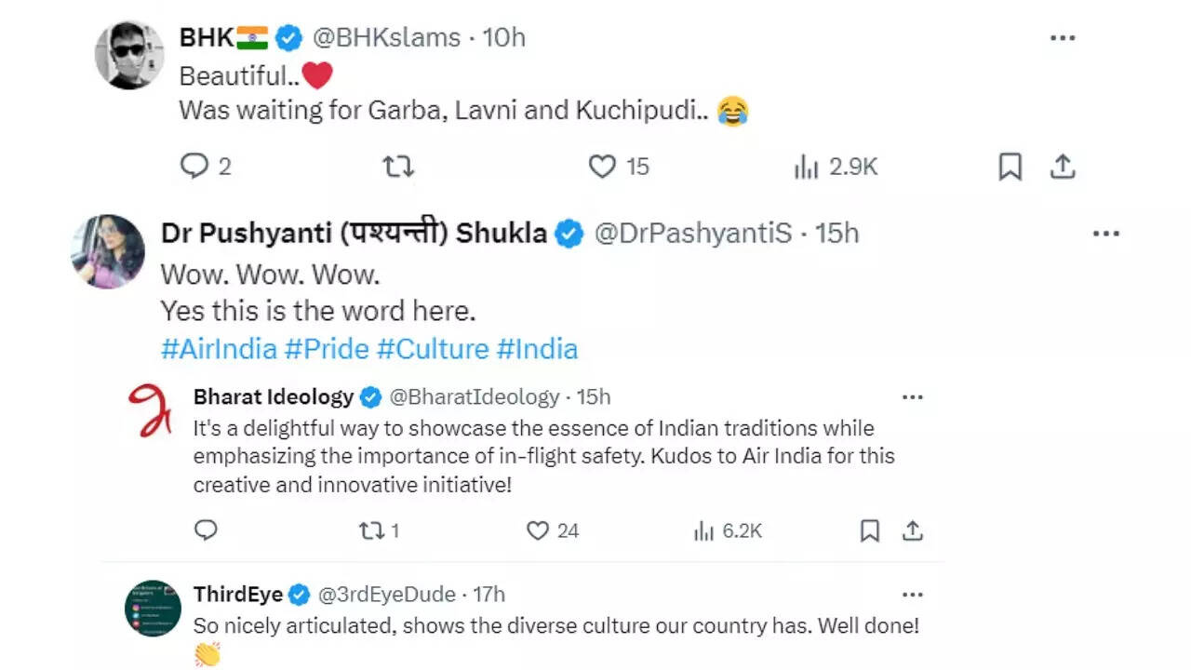1191x670 pixels.
Task: Bookmark BHK's tweet
Action: pos(1010,167)
